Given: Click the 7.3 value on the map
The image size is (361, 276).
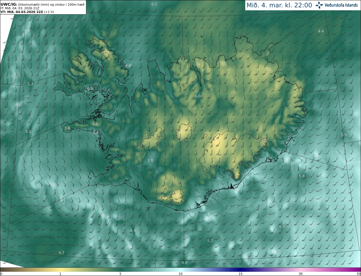Looking at the screenshot, I should coord(312,258).
